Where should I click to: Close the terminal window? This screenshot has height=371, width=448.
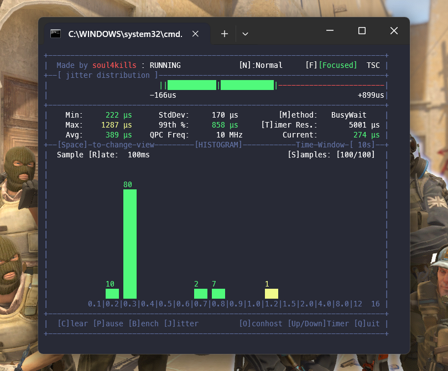point(394,30)
